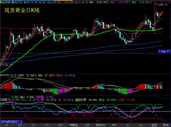Select the 1t1 indicator tab
This screenshot has height=127, width=171.
click(x=47, y=125)
